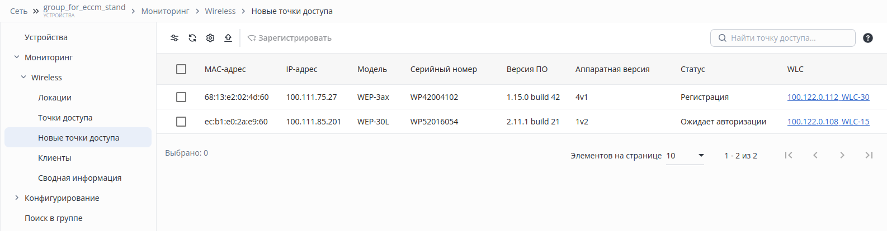
Task: Go to the last page
Action: coord(869,155)
